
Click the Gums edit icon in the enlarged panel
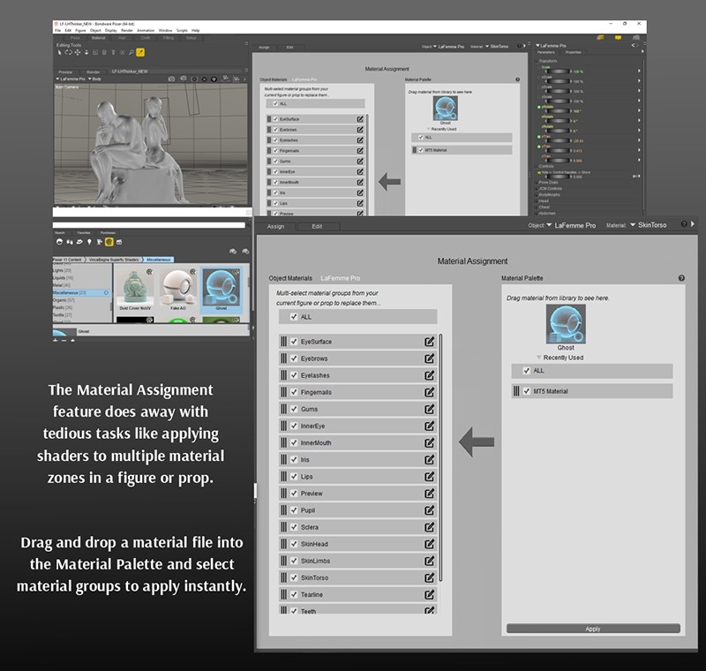(430, 409)
